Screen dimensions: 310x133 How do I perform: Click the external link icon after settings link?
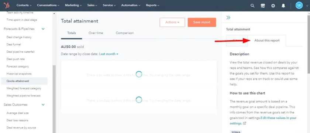[245, 123]
